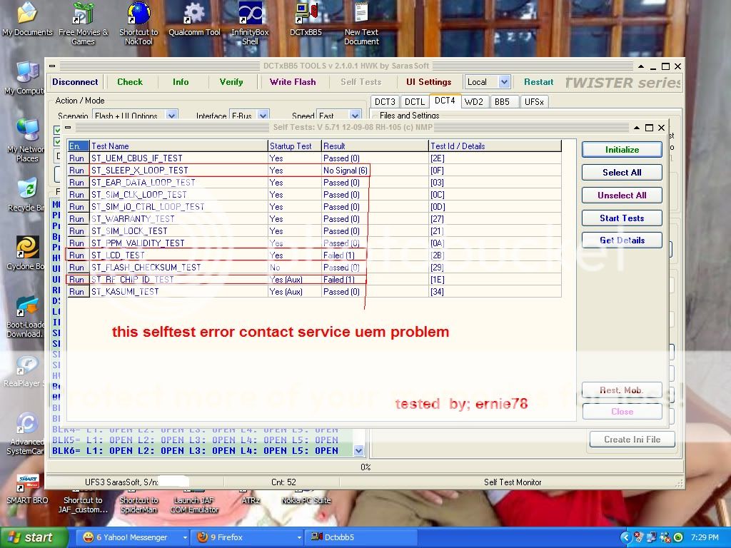This screenshot has height=548, width=731.
Task: Open Free Movies & Games shortcut
Action: [x=83, y=24]
